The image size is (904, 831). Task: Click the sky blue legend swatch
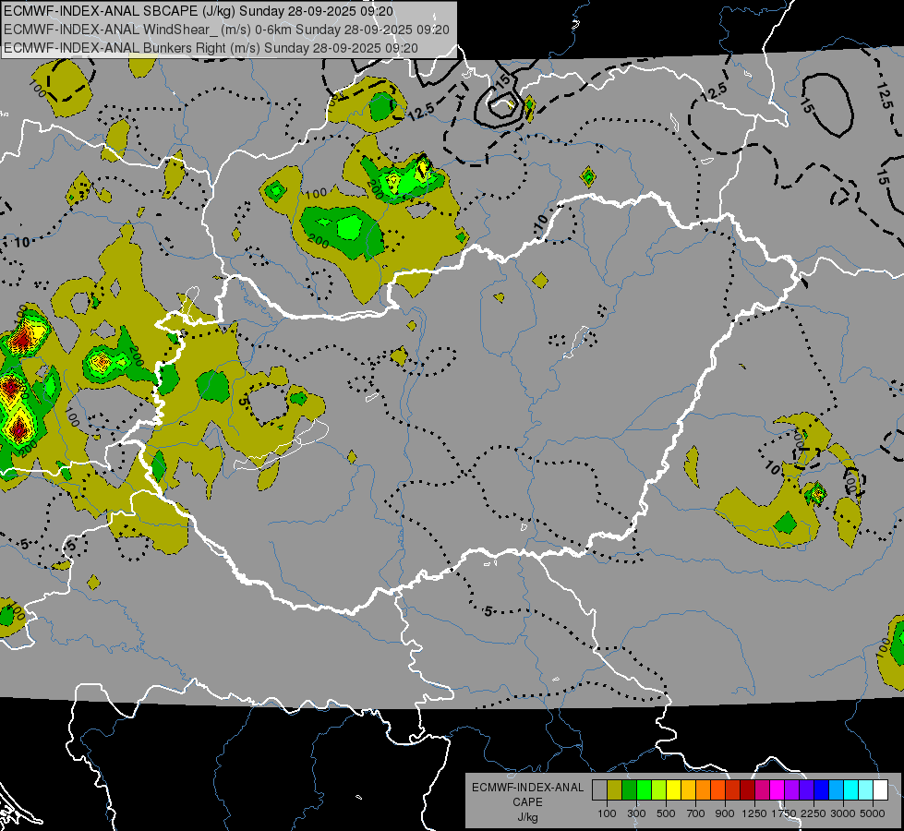pyautogui.click(x=837, y=790)
